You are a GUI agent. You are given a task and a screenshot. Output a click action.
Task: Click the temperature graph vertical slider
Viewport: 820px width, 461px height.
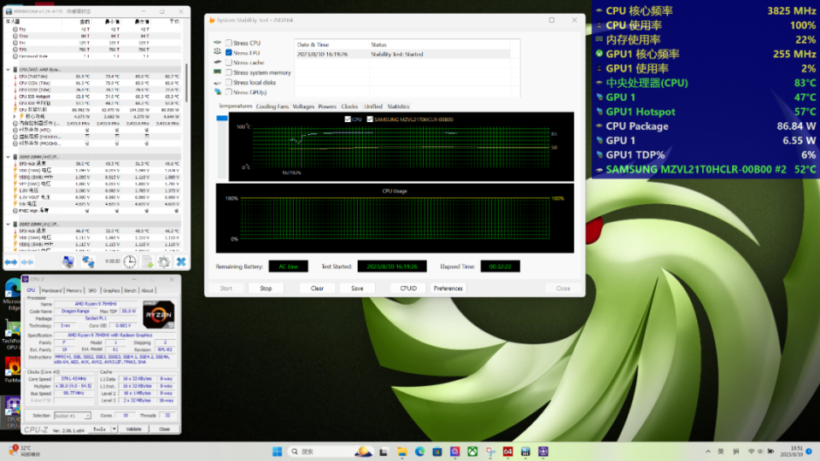[x=224, y=120]
